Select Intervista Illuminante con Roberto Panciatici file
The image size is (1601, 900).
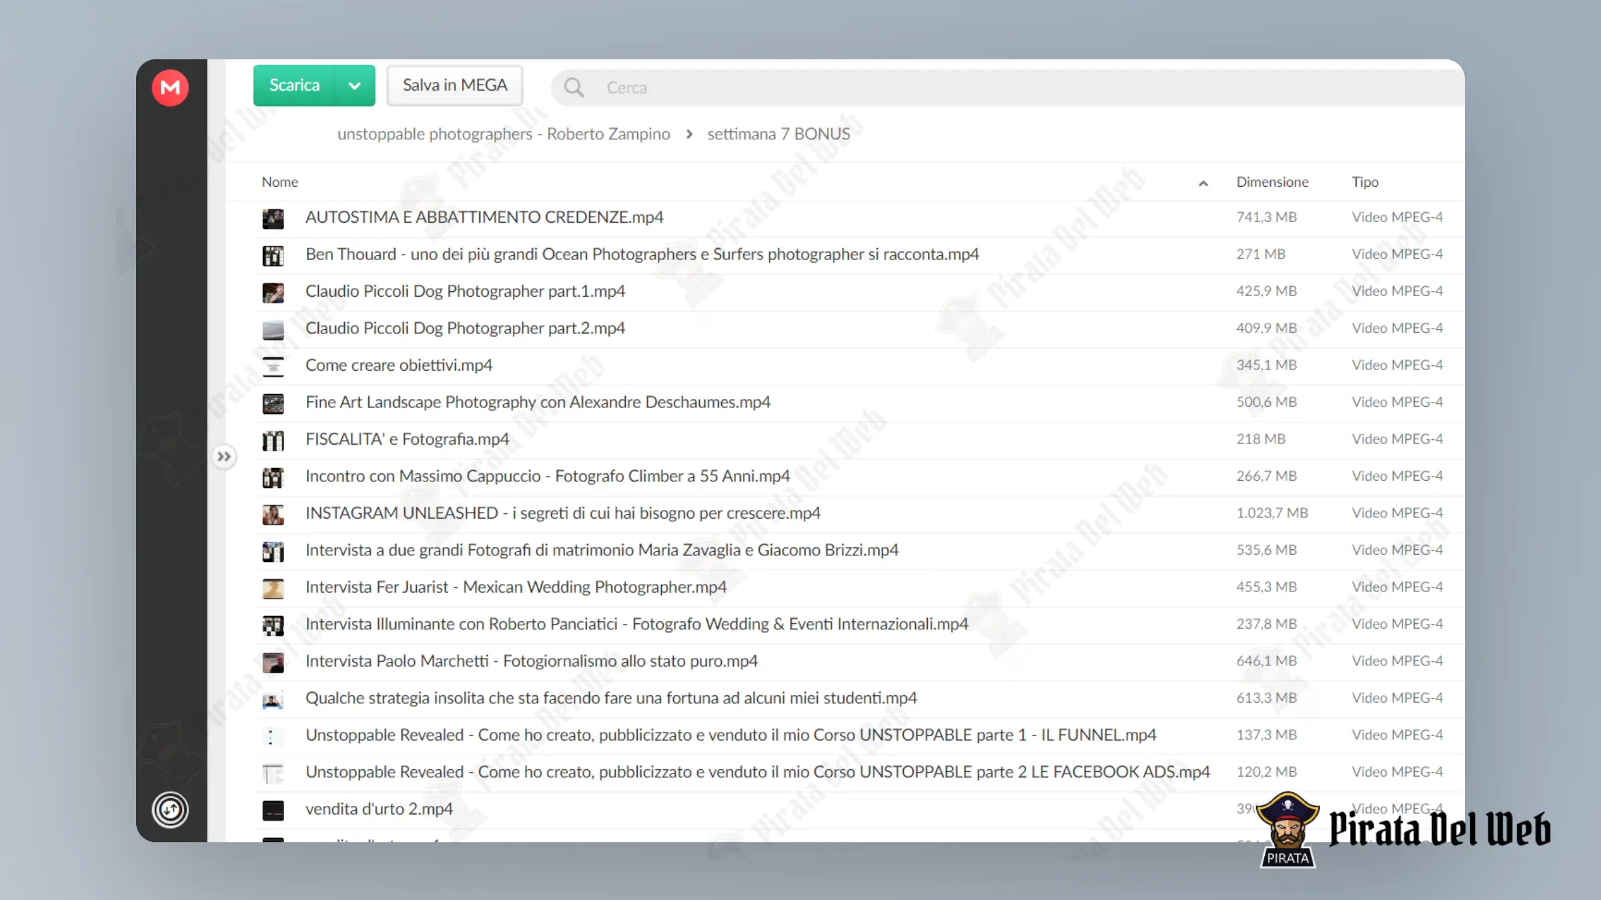[636, 624]
